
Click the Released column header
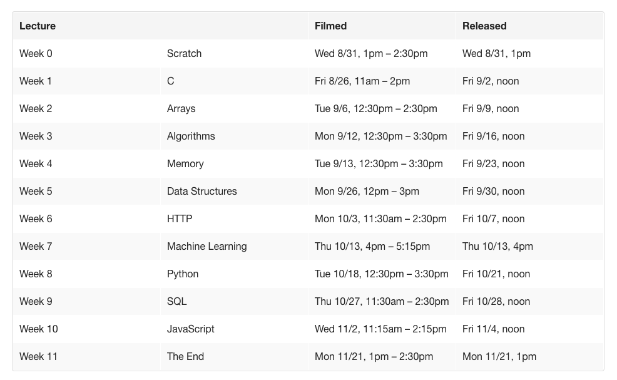tap(484, 26)
